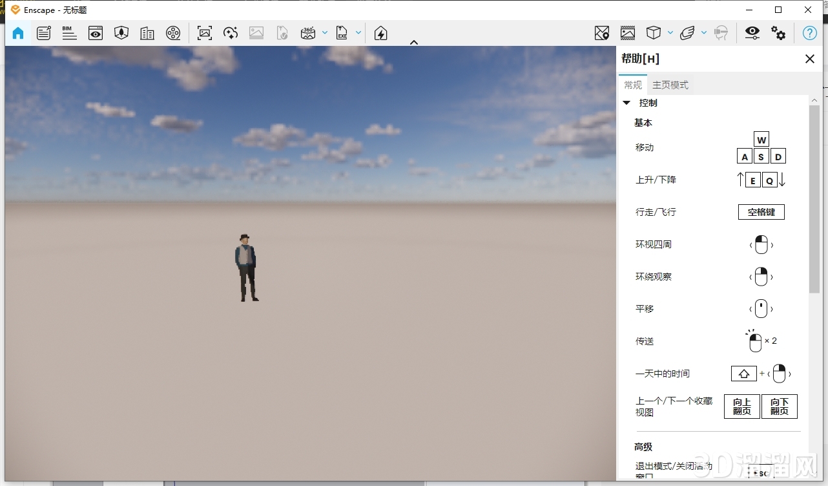This screenshot has height=486, width=828.
Task: Click the Home icon in the toolbar
Action: point(18,33)
